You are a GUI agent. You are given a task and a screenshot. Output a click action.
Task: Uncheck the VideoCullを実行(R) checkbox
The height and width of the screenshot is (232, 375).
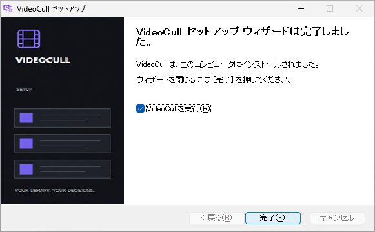[x=140, y=109]
